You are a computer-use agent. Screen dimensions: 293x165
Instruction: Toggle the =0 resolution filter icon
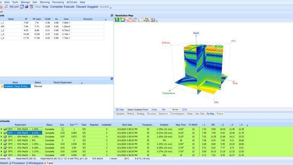pos(129,19)
